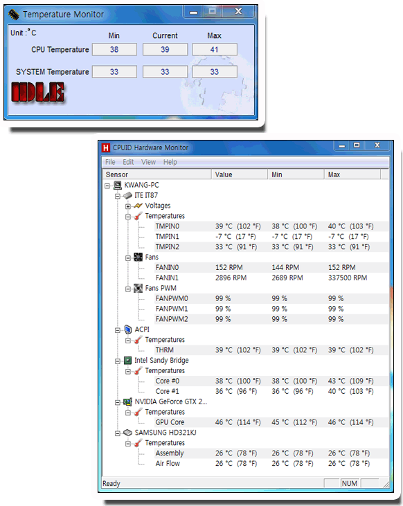Click the CPU Temperature Current value field
The image size is (403, 506).
[x=165, y=50]
